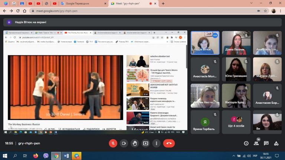Screen dimensions: 285x160
Task: Show the participants list panel
Action: (x=256, y=143)
